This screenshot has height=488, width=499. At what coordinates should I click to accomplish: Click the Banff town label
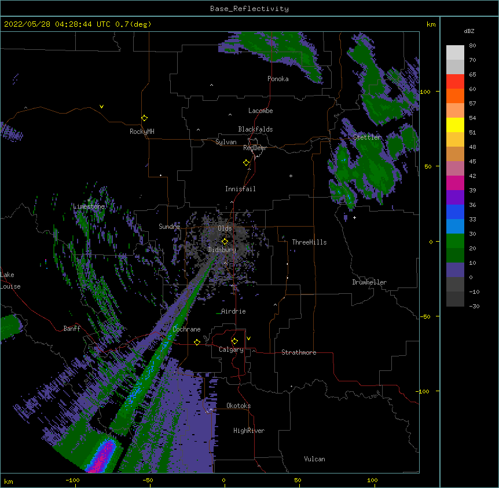pos(72,329)
